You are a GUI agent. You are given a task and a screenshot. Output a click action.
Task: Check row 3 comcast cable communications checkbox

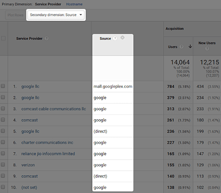pyautogui.click(x=3, y=109)
